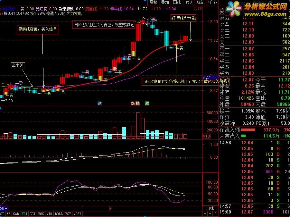
Task: Click the red 净流入额 bar
Action: pos(248,130)
